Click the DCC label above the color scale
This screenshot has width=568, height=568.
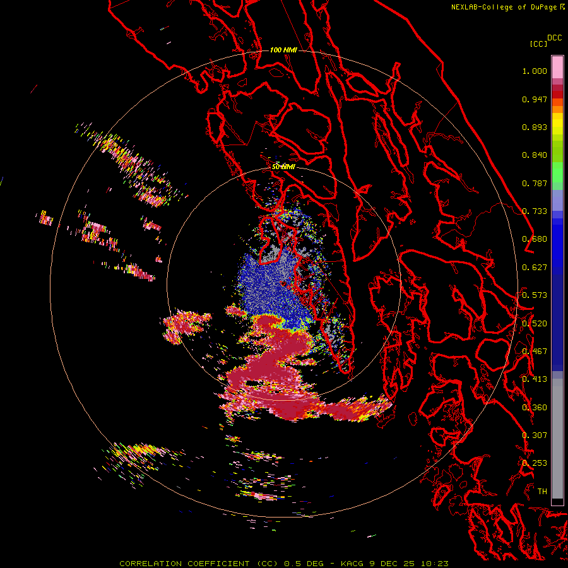(554, 38)
